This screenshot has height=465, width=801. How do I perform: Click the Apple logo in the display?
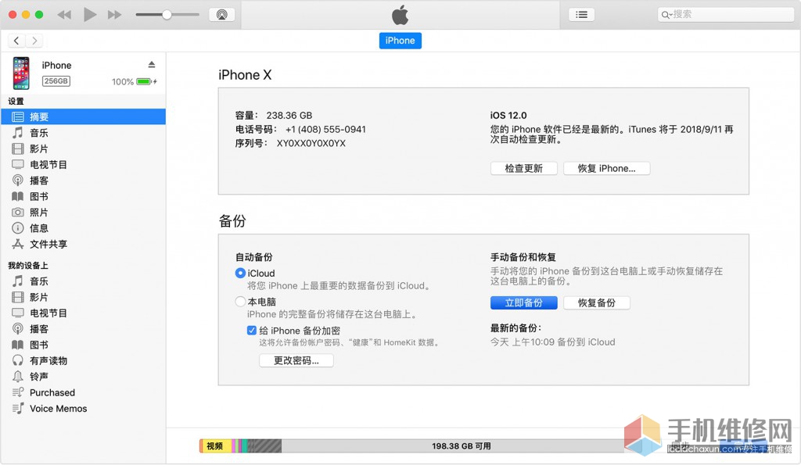click(400, 15)
